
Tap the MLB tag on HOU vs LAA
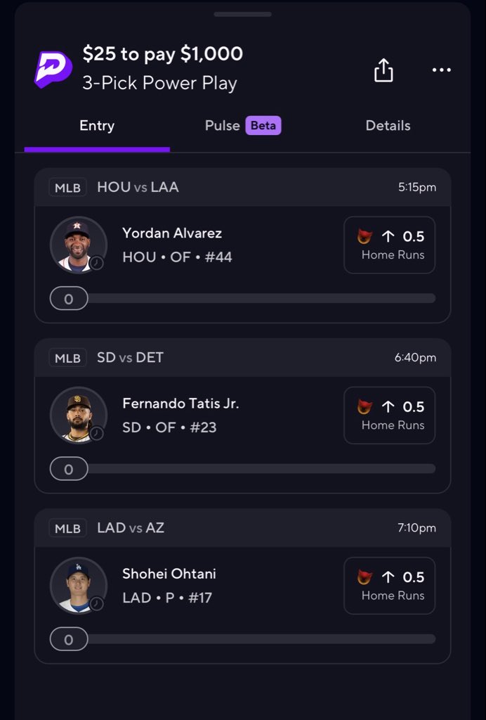pyautogui.click(x=68, y=188)
